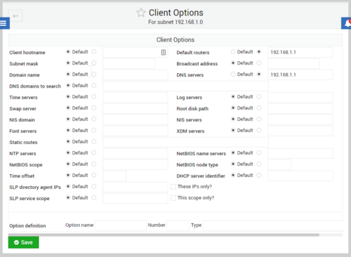Click the Subnet mask input field
The image size is (351, 257).
(128, 63)
